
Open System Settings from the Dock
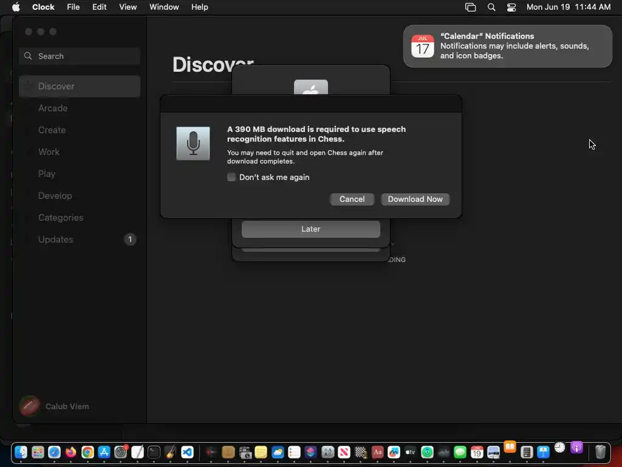click(121, 452)
